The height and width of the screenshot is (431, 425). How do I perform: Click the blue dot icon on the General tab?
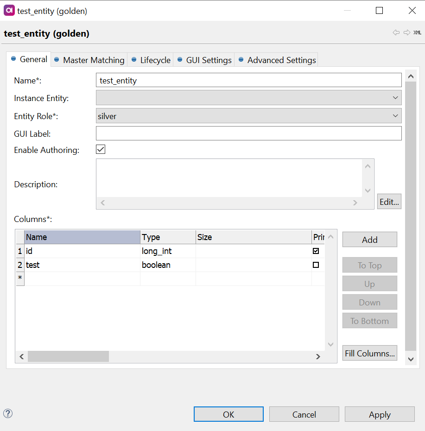[14, 59]
